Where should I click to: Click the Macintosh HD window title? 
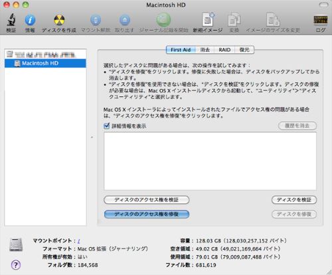[x=166, y=5]
